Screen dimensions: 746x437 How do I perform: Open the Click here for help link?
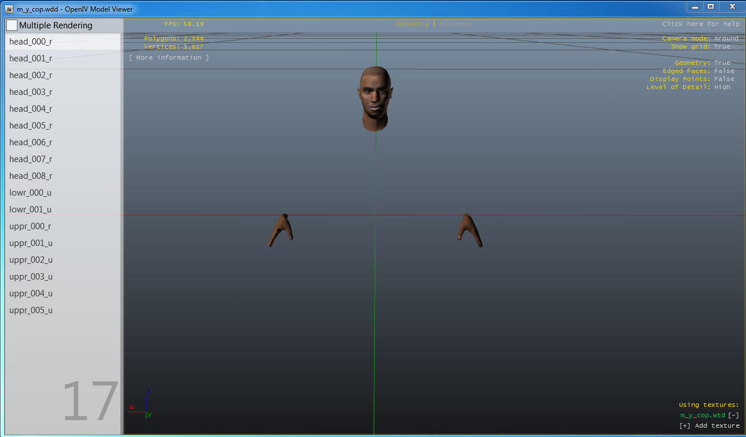[x=701, y=24]
